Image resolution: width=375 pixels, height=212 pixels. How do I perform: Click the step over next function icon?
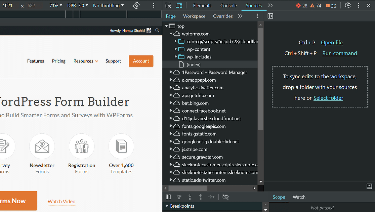click(179, 197)
